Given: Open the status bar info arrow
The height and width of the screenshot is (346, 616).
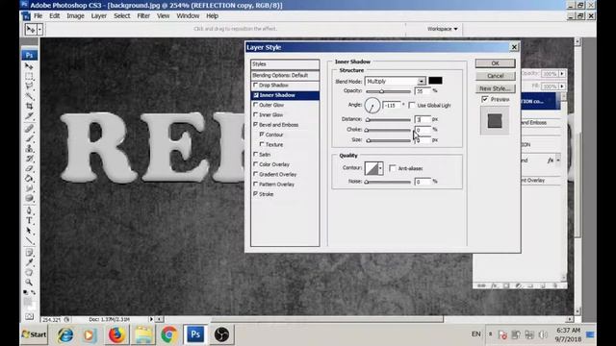Looking at the screenshot, I should [151, 319].
